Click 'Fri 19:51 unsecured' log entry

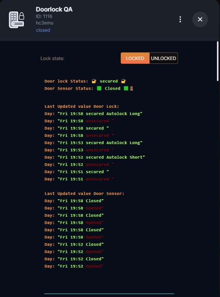79,179
